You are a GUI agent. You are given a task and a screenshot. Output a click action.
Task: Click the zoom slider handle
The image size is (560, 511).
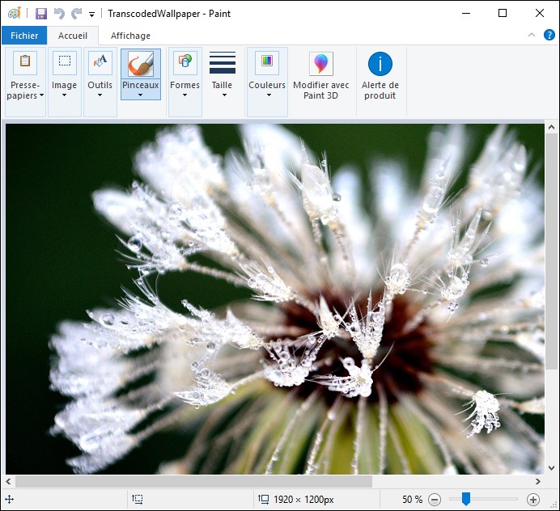(x=466, y=500)
